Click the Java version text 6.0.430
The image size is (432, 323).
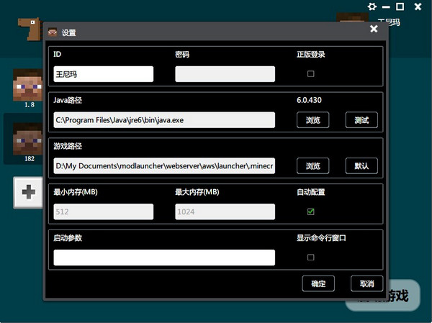point(309,100)
